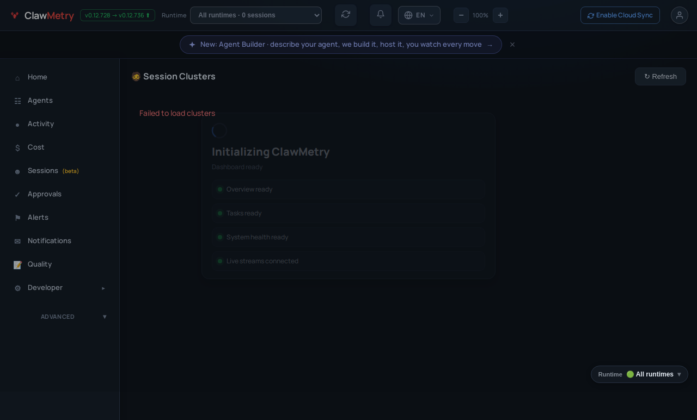Click Overview ready status row

point(348,189)
